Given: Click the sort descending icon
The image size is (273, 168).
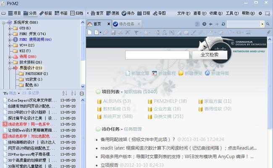Looking at the screenshot, I should coord(73,93).
